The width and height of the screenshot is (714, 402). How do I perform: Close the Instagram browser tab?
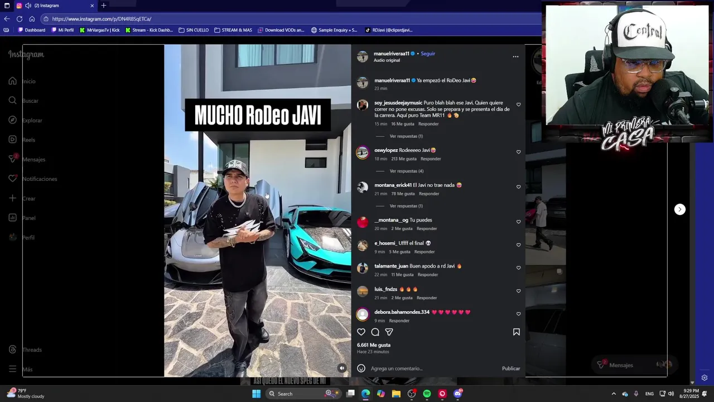pyautogui.click(x=92, y=6)
